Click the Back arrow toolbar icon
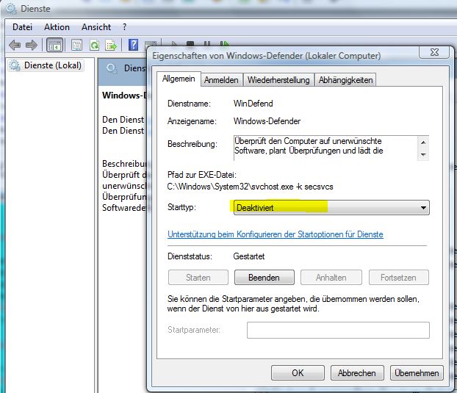This screenshot has height=393, width=457. click(15, 45)
